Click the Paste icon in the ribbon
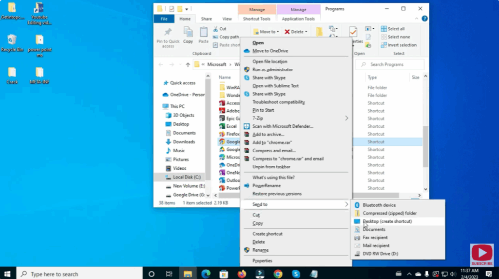The width and height of the screenshot is (499, 279). pos(203,32)
